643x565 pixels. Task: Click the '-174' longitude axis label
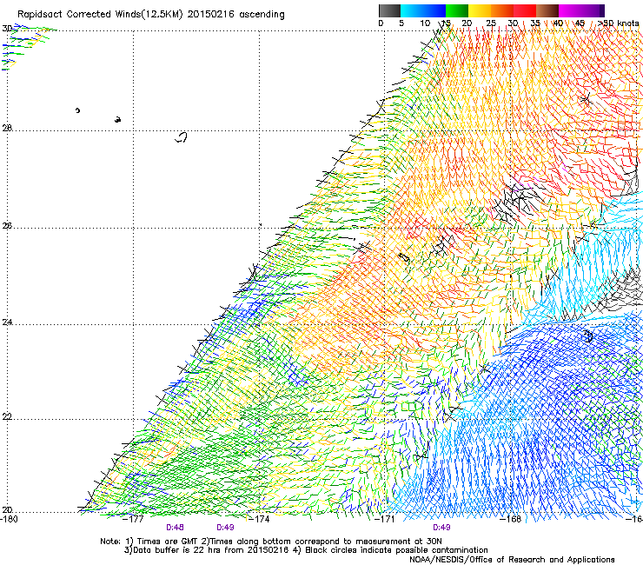click(259, 519)
